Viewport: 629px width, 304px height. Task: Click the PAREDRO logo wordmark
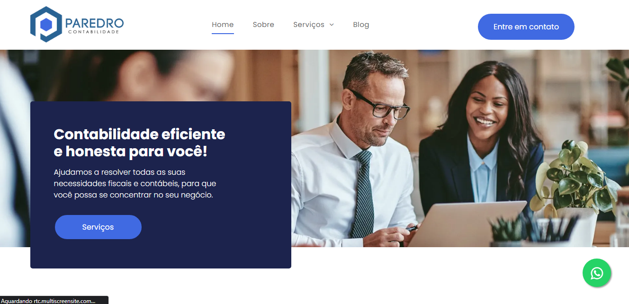94,23
